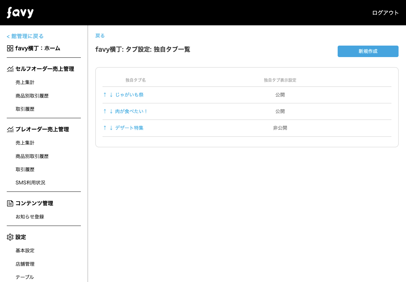Click the コンテンツ管理 document icon
The height and width of the screenshot is (282, 406).
pos(10,203)
